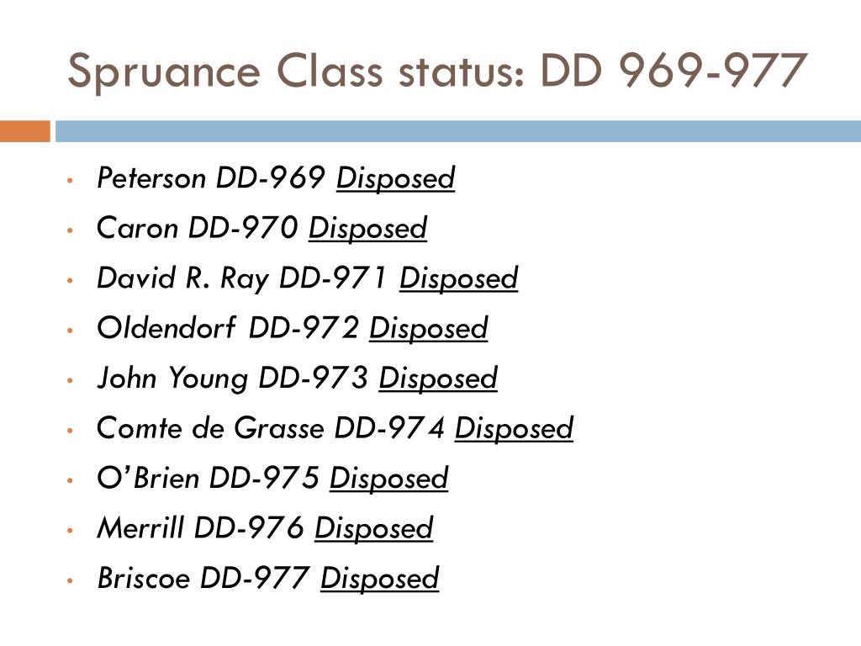Follow the Briscoe DD-977 Disposed link
Viewport: 861px width, 646px height.
point(380,579)
